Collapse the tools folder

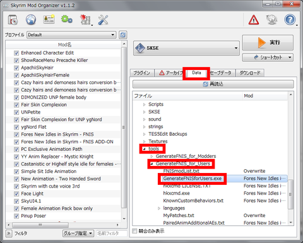click(144, 149)
